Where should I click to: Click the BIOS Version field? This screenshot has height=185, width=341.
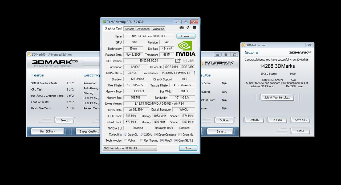pos(149,61)
